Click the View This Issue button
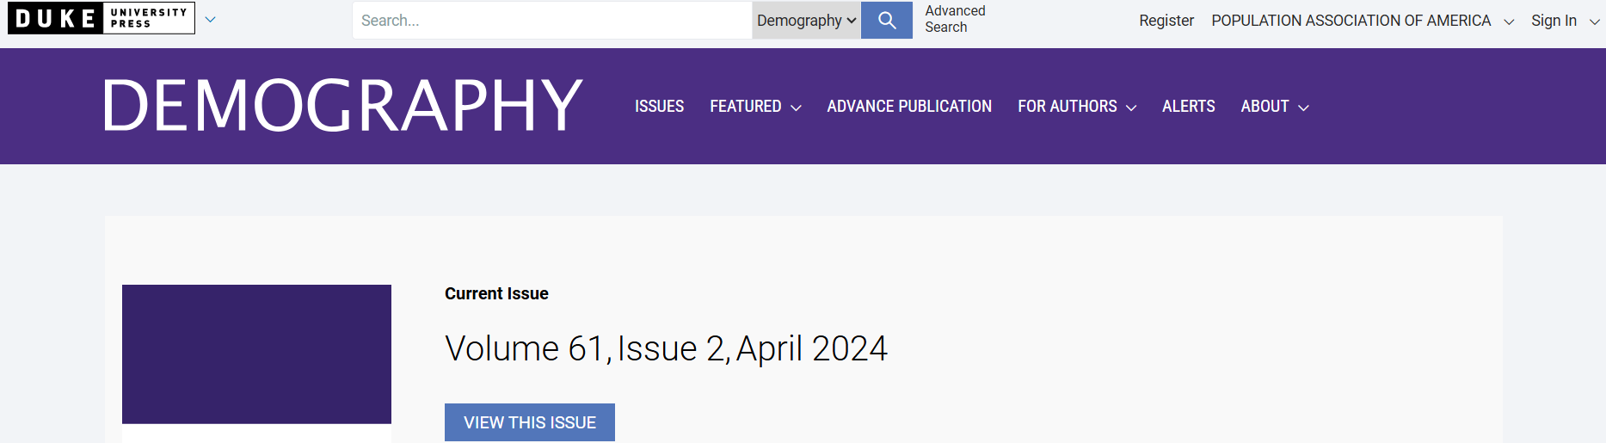1606x443 pixels. 530,422
